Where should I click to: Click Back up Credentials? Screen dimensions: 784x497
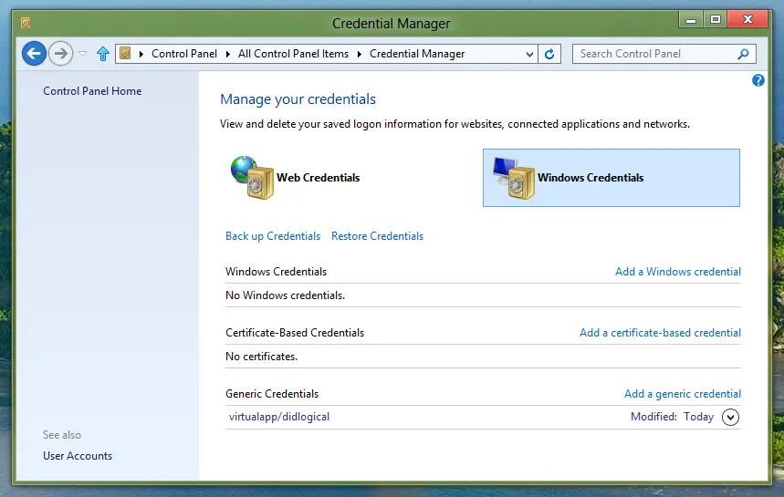coord(273,236)
